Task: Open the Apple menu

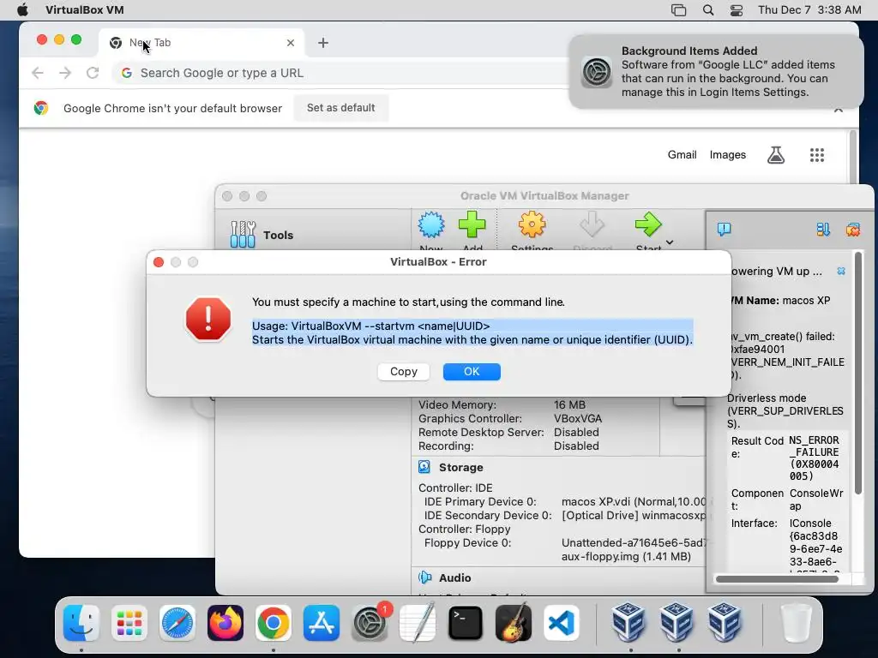Action: [22, 10]
